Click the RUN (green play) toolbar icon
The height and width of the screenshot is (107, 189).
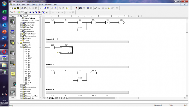73,8
